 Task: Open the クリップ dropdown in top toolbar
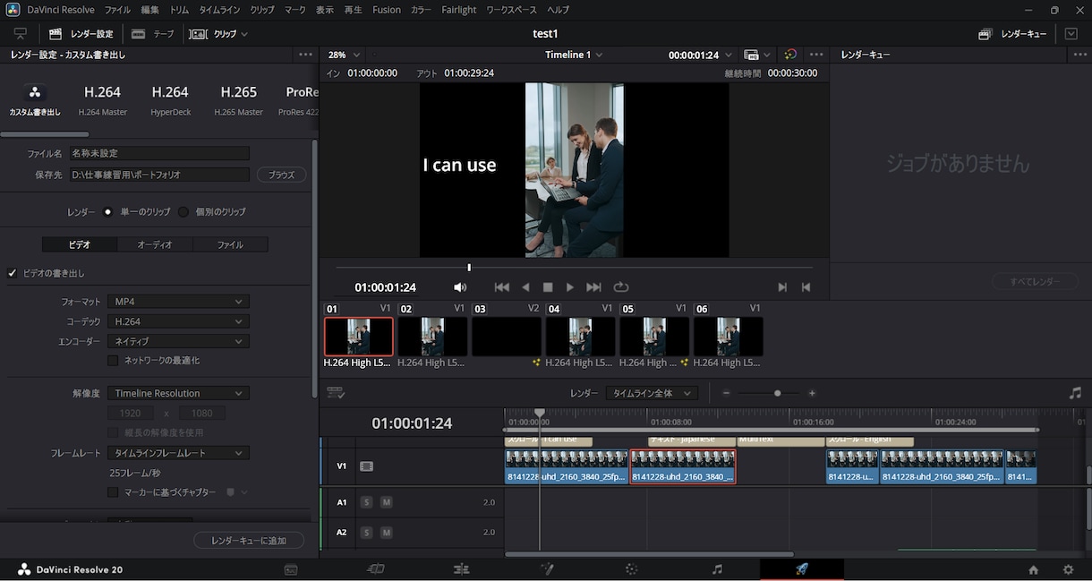pos(220,33)
